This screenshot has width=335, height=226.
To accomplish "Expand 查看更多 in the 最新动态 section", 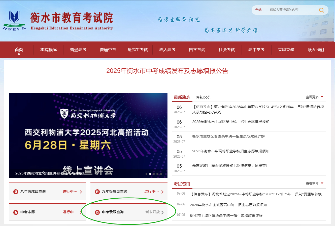I will tap(314, 97).
